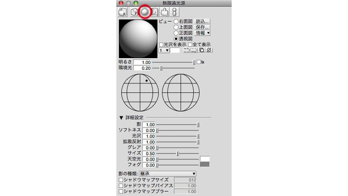The width and height of the screenshot is (348, 196).
Task: Click the left direction globe with the dot
Action: pos(140,93)
